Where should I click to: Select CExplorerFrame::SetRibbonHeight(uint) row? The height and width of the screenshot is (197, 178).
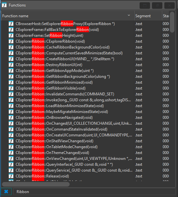pyautogui.click(x=49, y=35)
